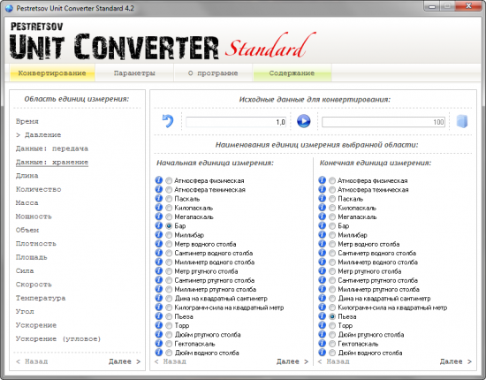This screenshot has width=486, height=380.
Task: Click the result field showing 100
Action: tap(383, 122)
